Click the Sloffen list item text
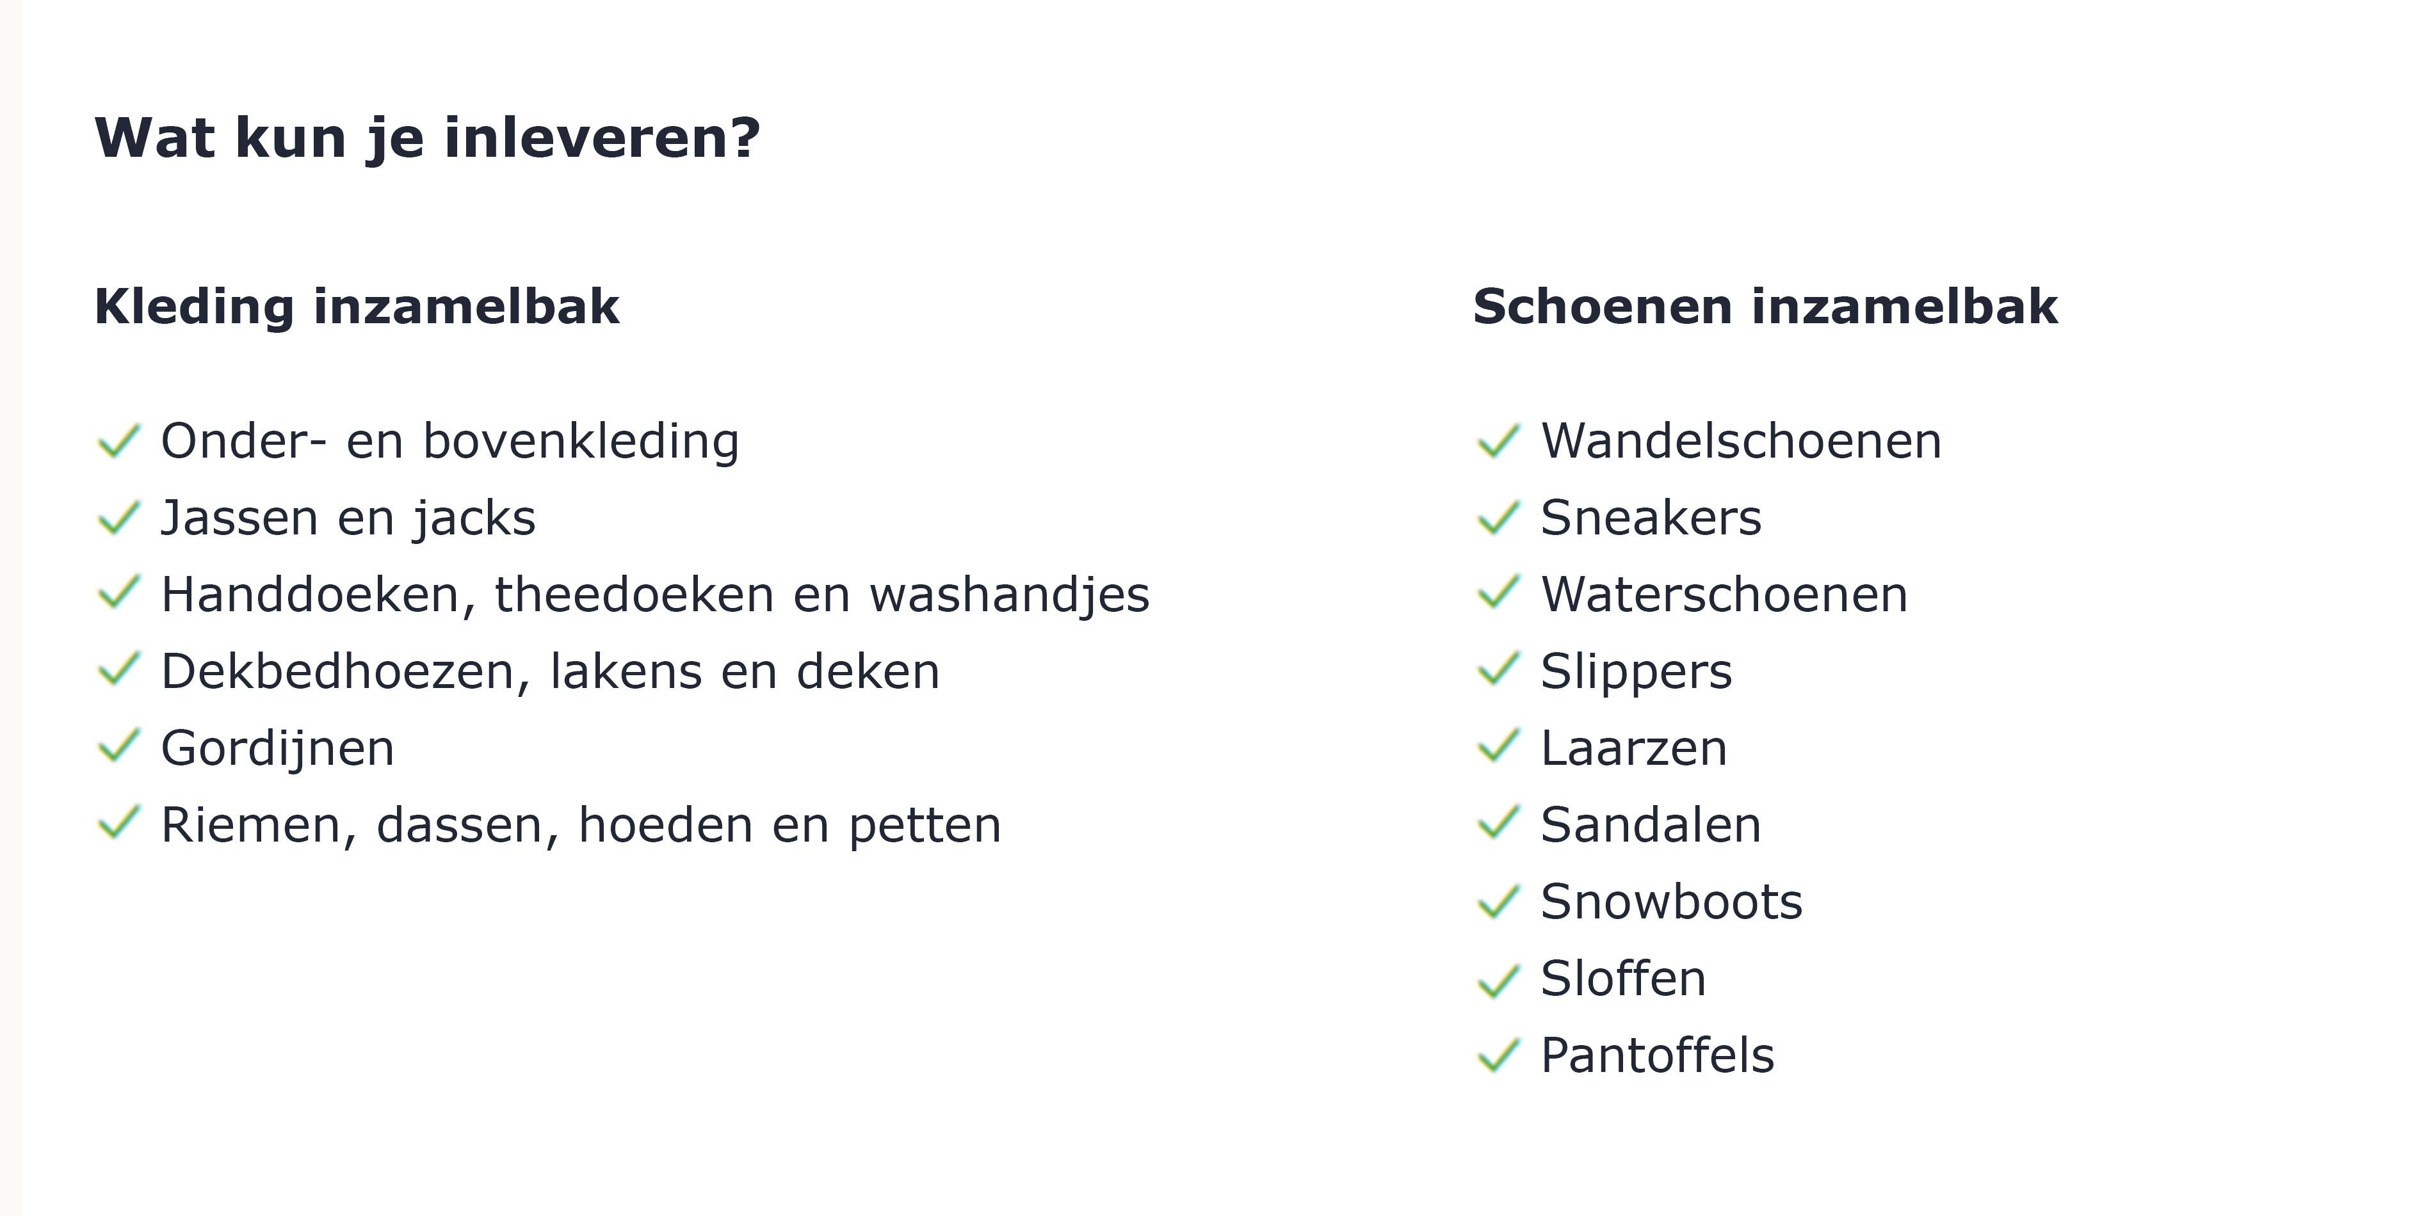2433x1216 pixels. (x=1622, y=978)
